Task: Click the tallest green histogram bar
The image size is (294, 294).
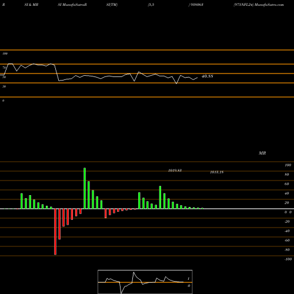Action: click(x=85, y=188)
